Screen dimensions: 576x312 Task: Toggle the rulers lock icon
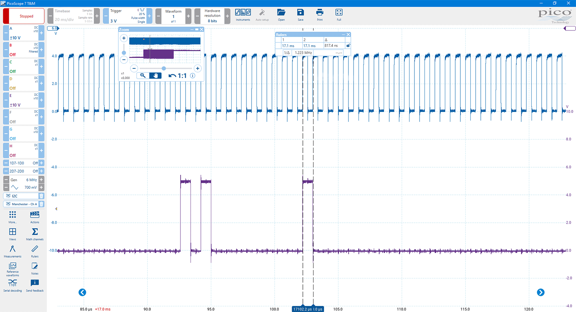(348, 46)
